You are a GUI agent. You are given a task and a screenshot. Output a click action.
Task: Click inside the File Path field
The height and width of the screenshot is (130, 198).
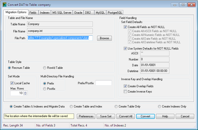(x=60, y=38)
